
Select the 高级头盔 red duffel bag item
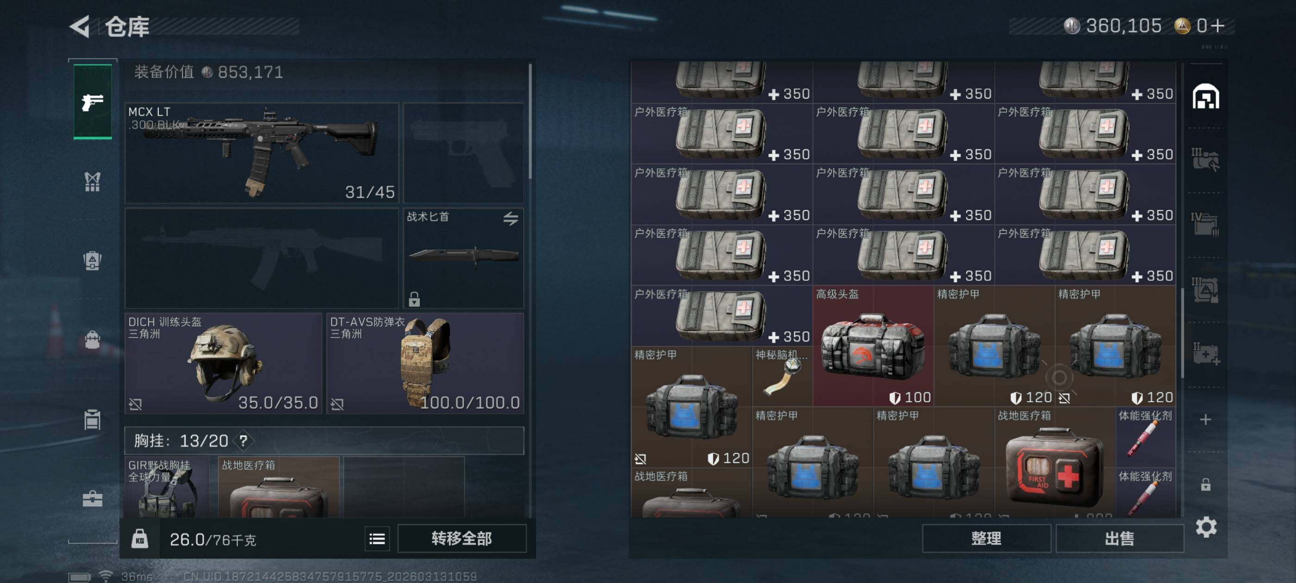[x=873, y=346]
